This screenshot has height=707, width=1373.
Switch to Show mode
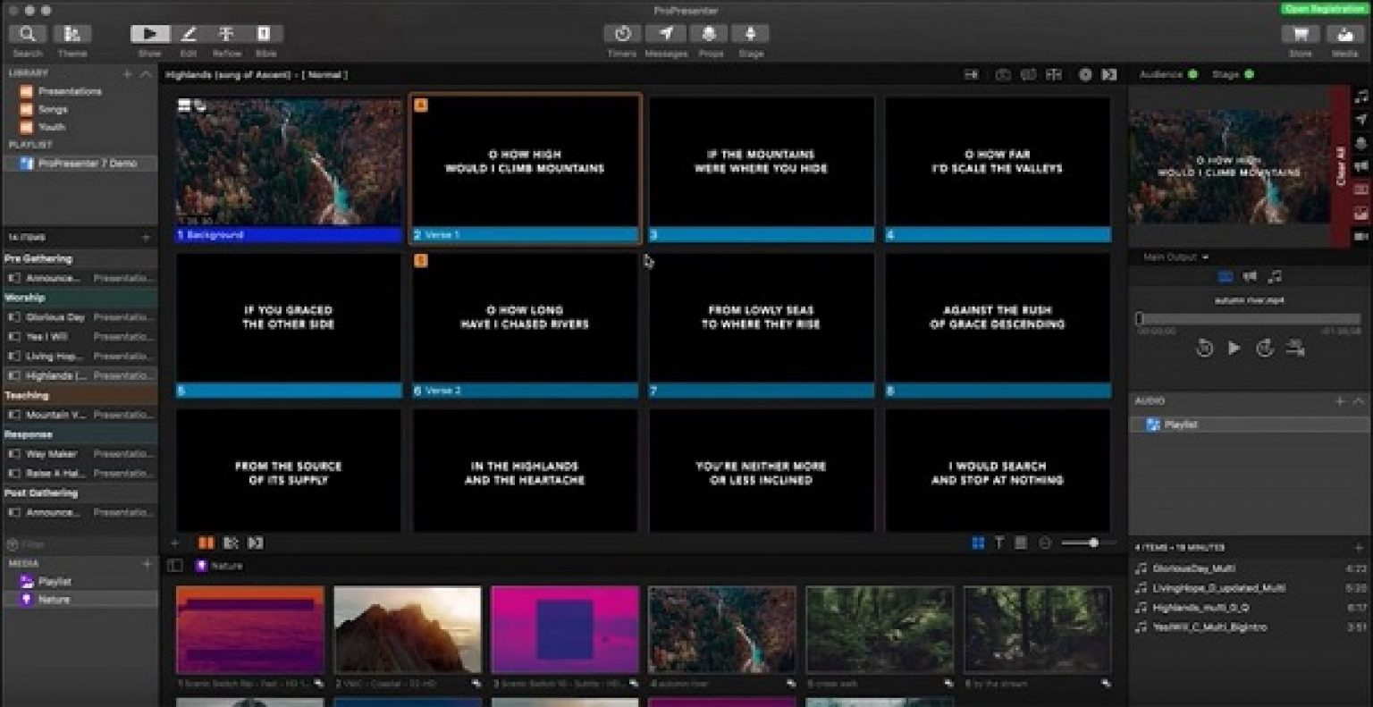(149, 34)
